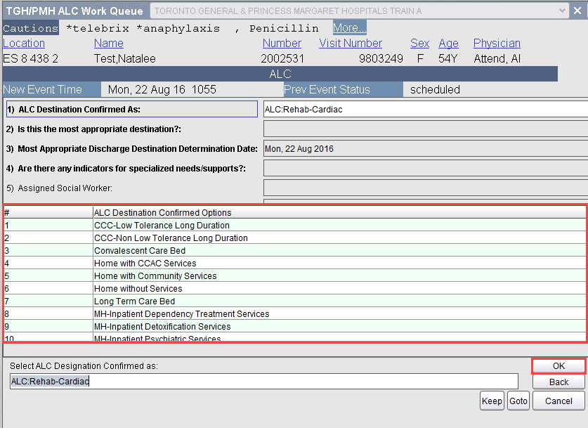This screenshot has width=588, height=428.
Task: Select Home without Services option
Action: tap(295, 288)
